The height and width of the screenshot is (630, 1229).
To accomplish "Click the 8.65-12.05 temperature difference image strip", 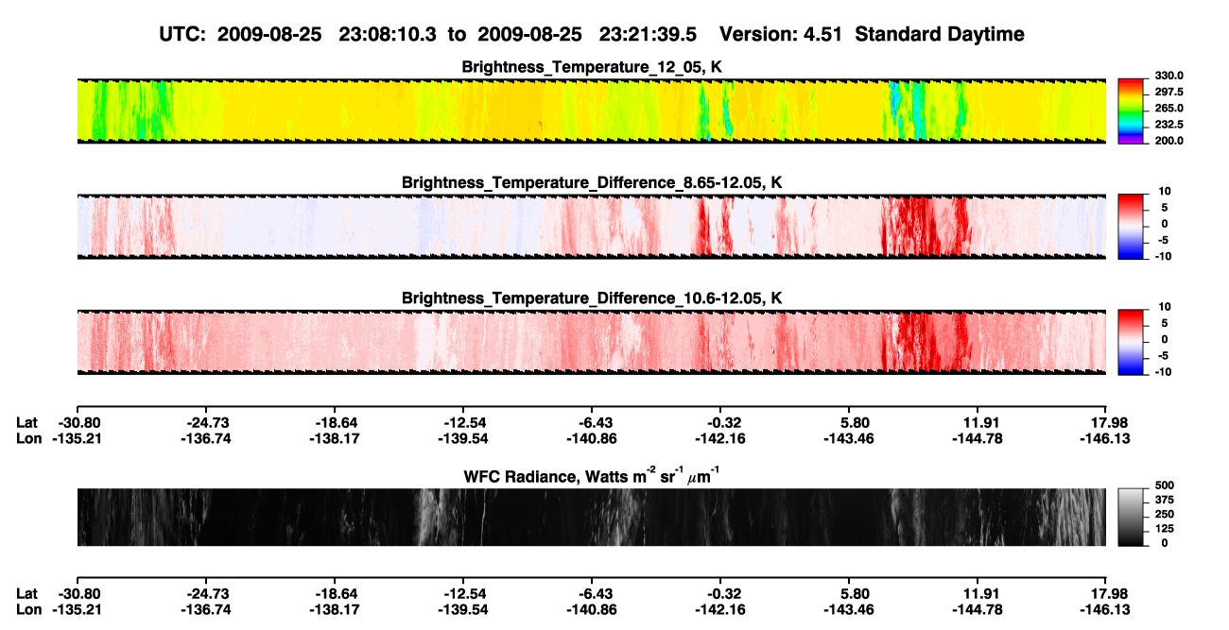I will 591,227.
